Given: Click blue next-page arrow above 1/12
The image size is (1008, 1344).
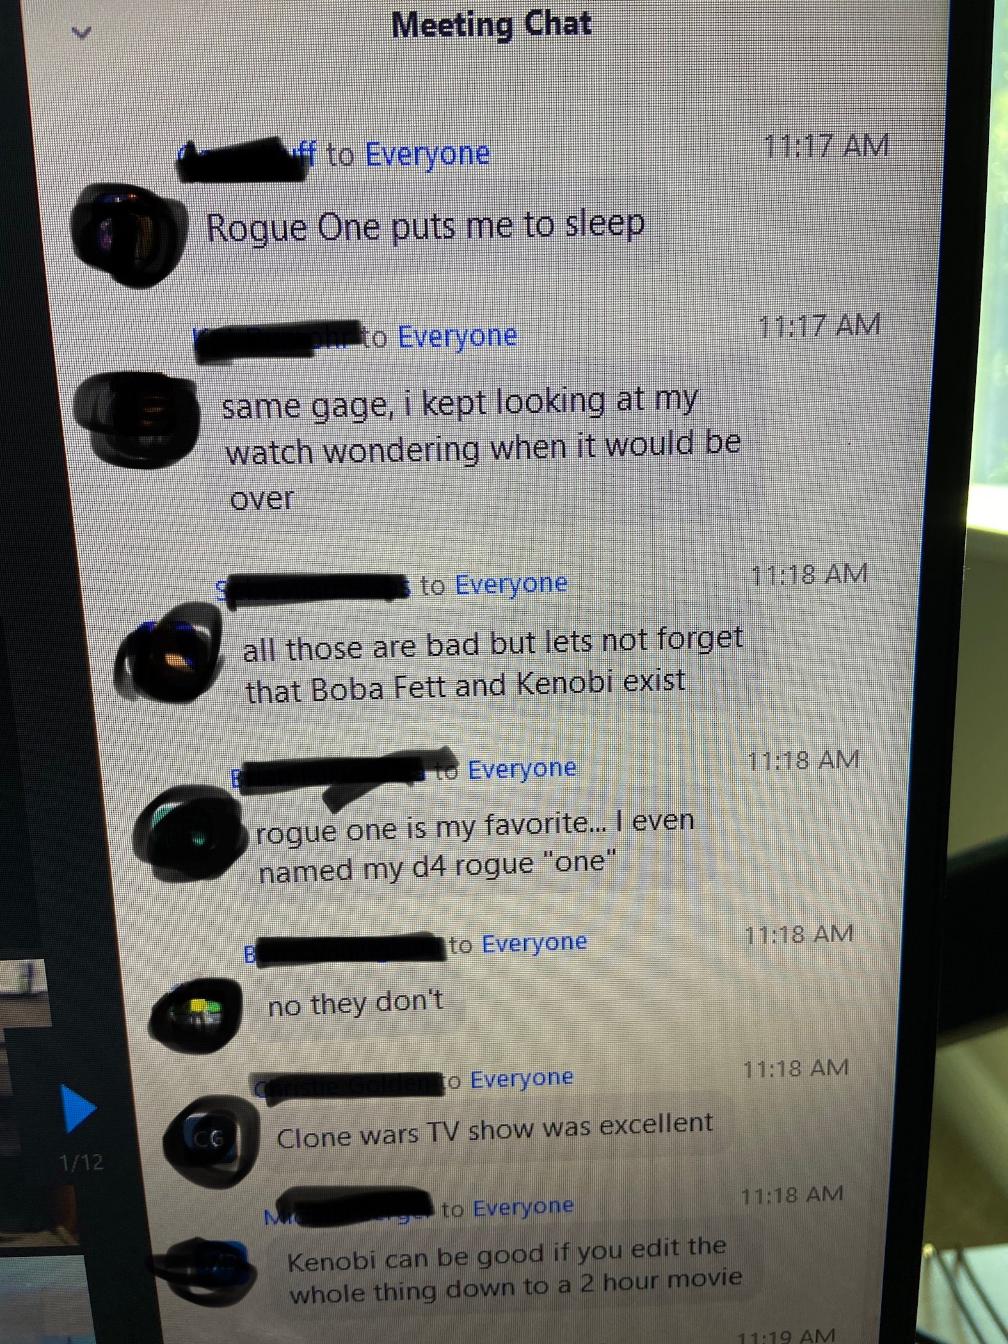Looking at the screenshot, I should click(x=78, y=1108).
